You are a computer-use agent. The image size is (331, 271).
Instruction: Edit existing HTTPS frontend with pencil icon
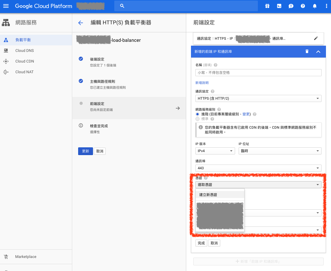tap(316, 38)
